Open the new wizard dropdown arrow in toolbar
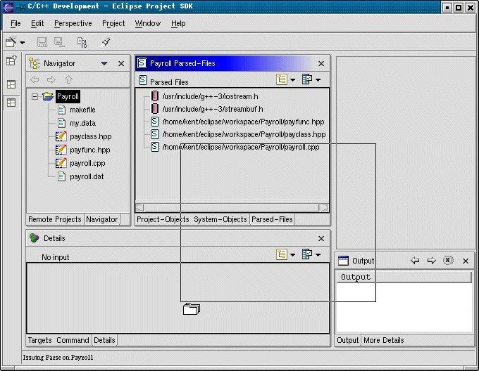This screenshot has width=479, height=371. (x=23, y=43)
